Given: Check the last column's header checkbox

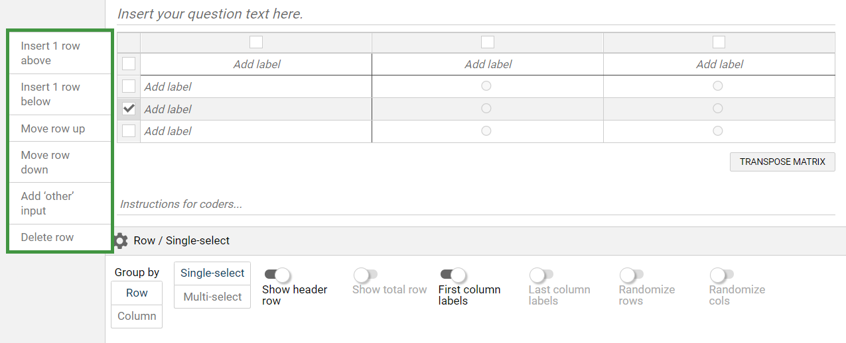Looking at the screenshot, I should (x=719, y=42).
